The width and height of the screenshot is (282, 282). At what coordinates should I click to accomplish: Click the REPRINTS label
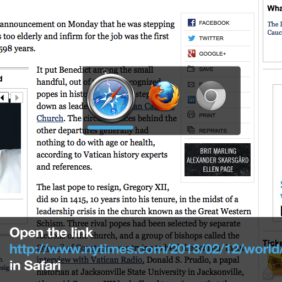pyautogui.click(x=213, y=131)
